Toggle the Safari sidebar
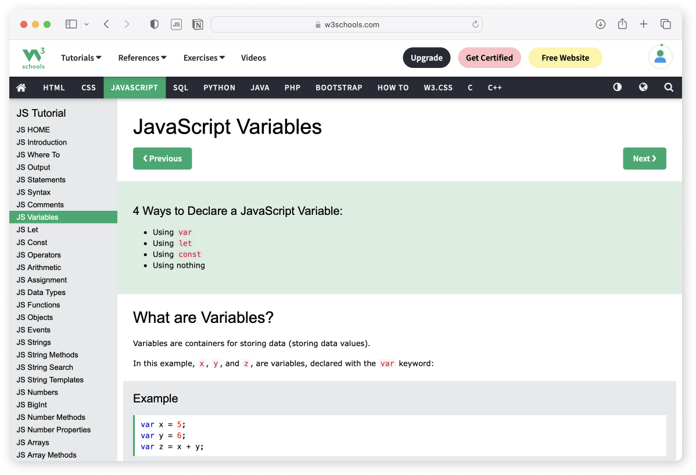This screenshot has width=696, height=475. [71, 24]
